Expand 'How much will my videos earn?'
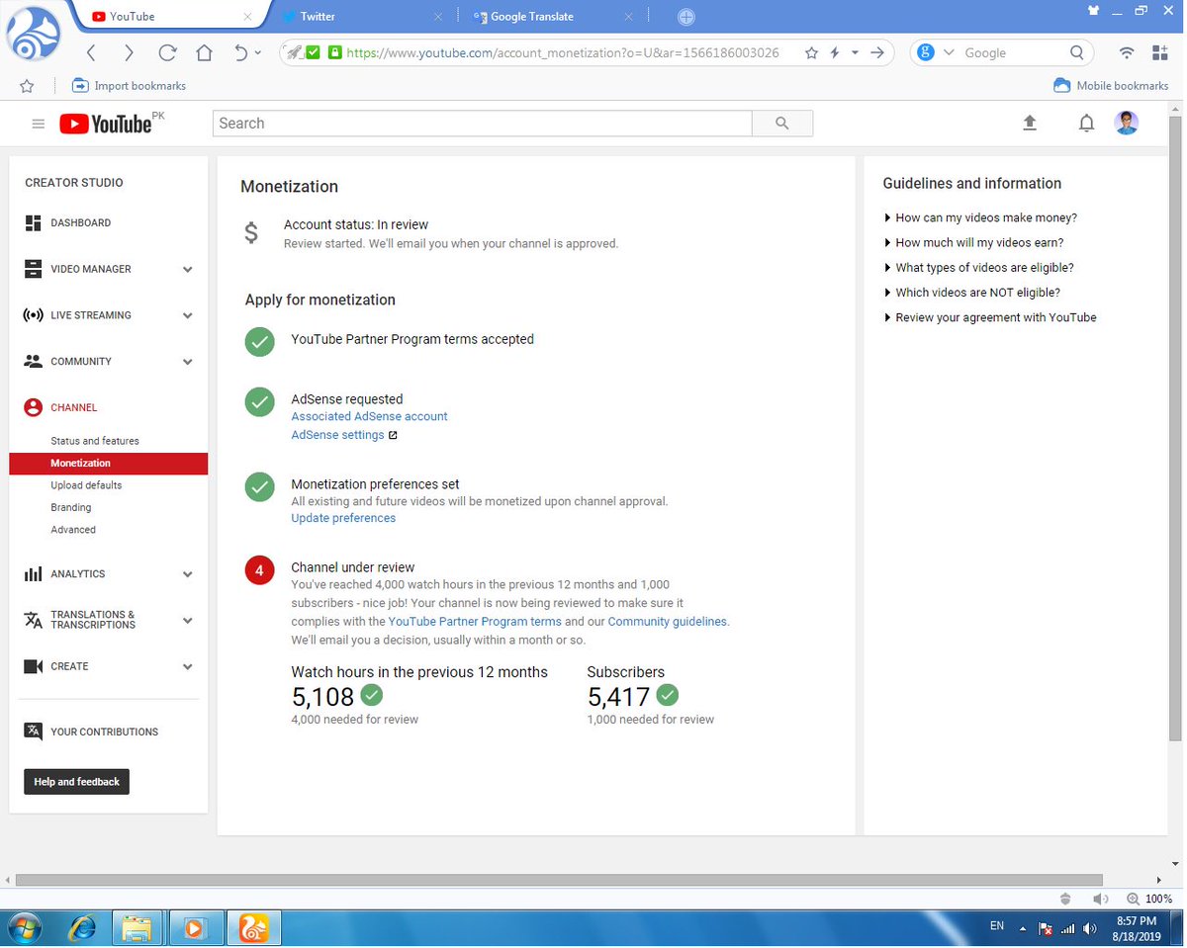Screen dimensions: 1187x948 (x=974, y=242)
